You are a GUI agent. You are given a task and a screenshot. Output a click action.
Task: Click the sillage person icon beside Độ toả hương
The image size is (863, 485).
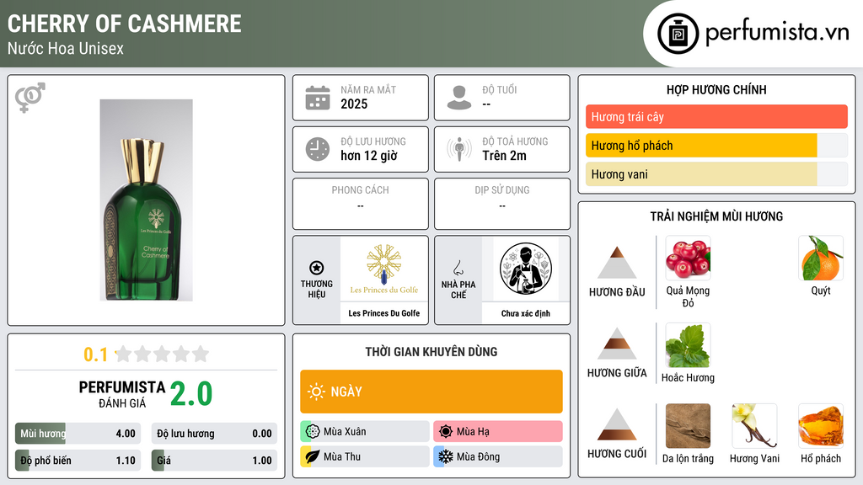click(x=459, y=149)
